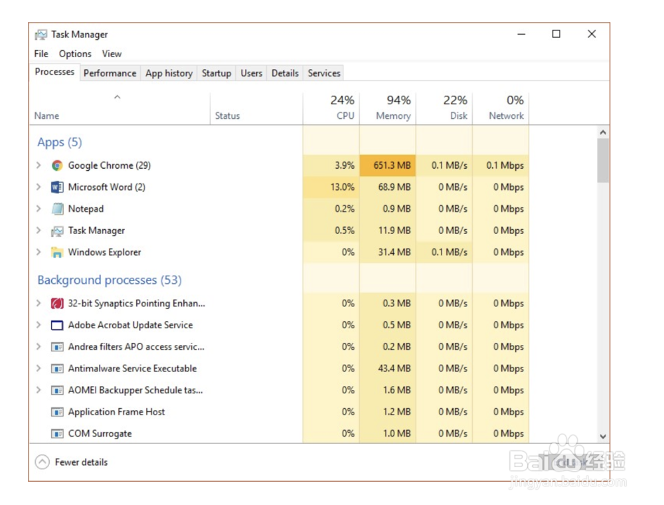Click the 11.9 MB memory value

(394, 231)
